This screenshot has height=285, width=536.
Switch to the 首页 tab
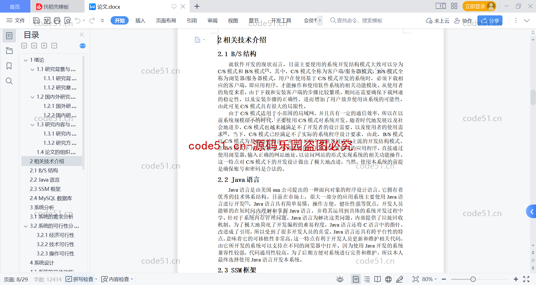pos(15,6)
